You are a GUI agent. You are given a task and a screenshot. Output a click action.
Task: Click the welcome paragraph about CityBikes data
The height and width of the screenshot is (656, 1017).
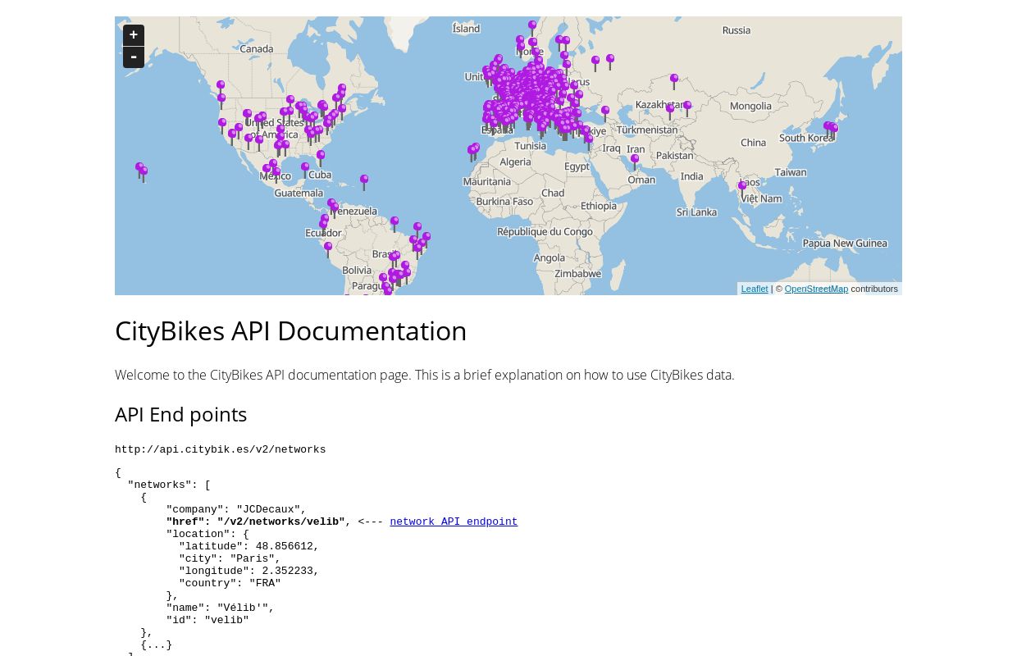click(425, 375)
